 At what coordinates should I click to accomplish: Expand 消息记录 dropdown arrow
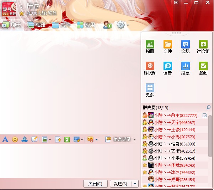135,140
